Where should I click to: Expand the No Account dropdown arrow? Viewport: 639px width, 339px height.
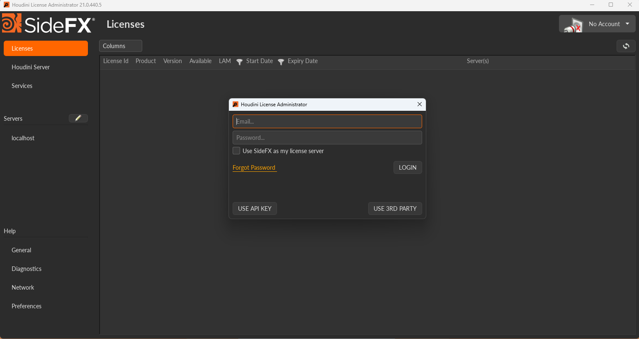pyautogui.click(x=627, y=24)
